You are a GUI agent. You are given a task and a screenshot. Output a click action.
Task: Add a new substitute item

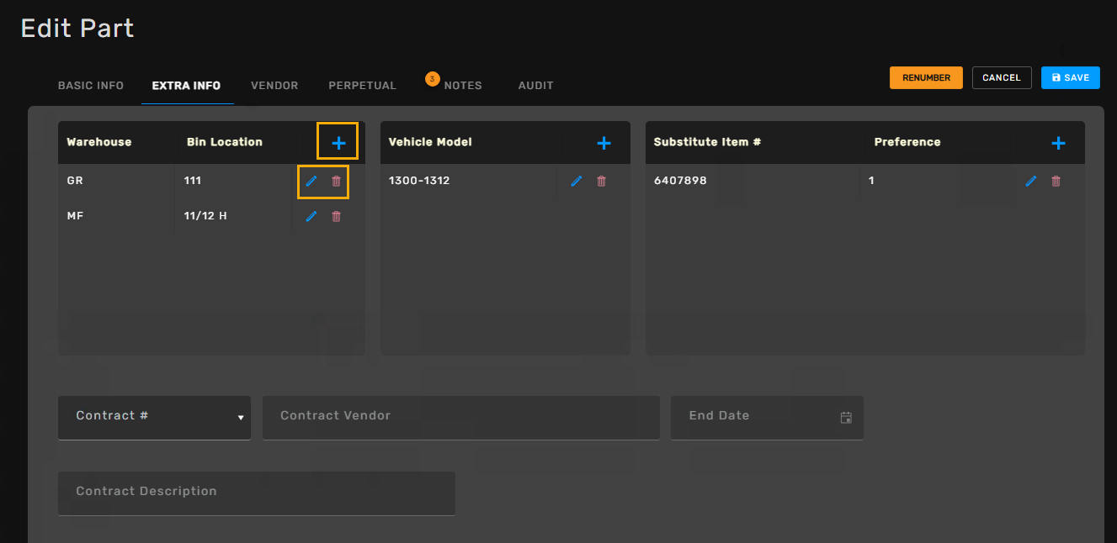(x=1058, y=143)
